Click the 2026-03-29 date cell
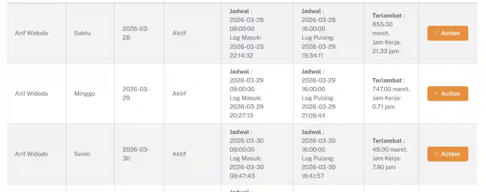 (136, 94)
